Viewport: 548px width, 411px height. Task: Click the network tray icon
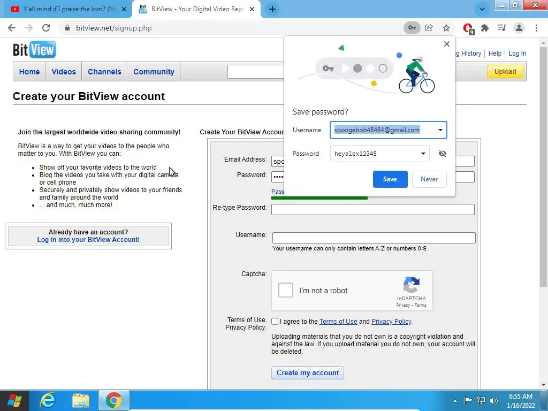pos(481,400)
